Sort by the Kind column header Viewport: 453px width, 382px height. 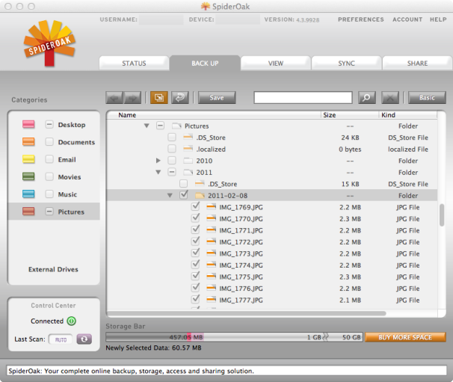(x=407, y=114)
